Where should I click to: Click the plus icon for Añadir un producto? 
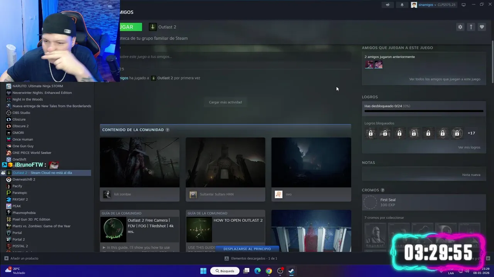pos(6,259)
